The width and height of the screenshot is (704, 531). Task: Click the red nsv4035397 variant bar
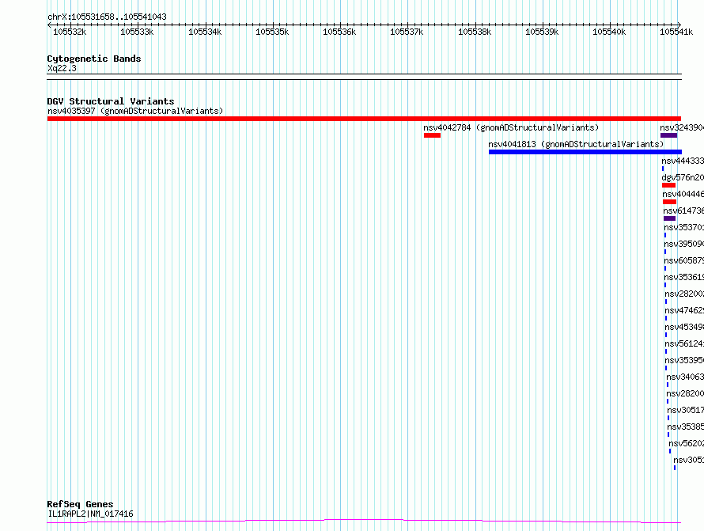point(364,119)
